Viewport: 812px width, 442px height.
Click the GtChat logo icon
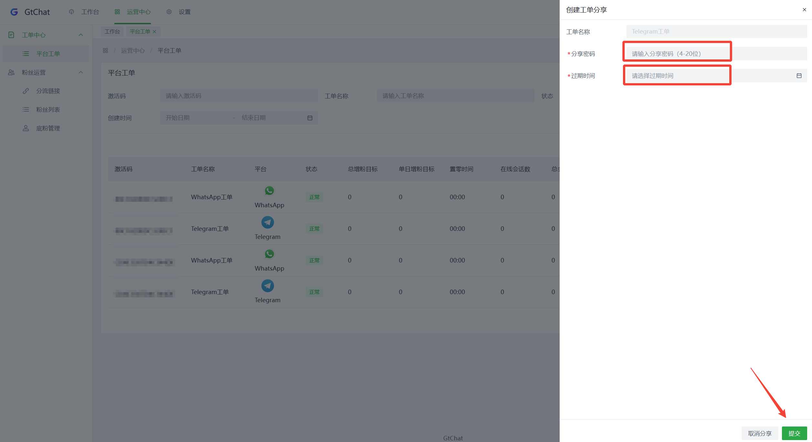(14, 12)
